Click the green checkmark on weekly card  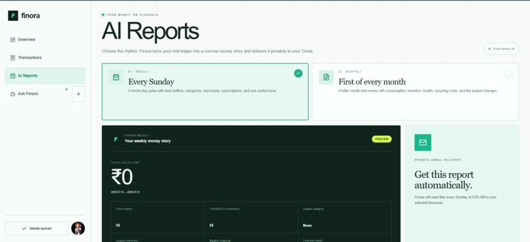click(298, 73)
